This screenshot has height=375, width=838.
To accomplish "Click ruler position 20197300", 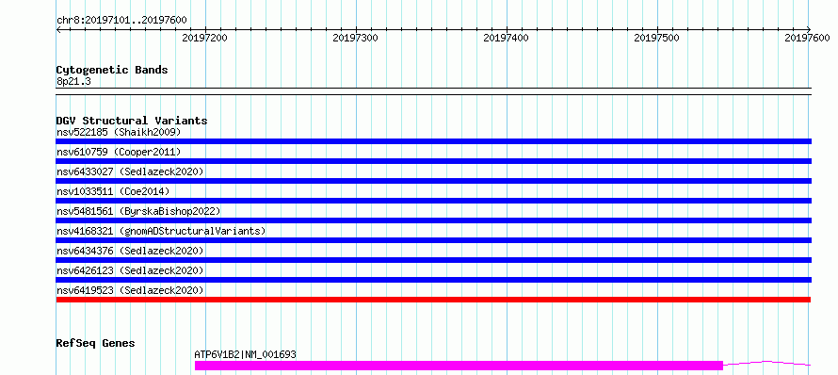I will (x=355, y=38).
